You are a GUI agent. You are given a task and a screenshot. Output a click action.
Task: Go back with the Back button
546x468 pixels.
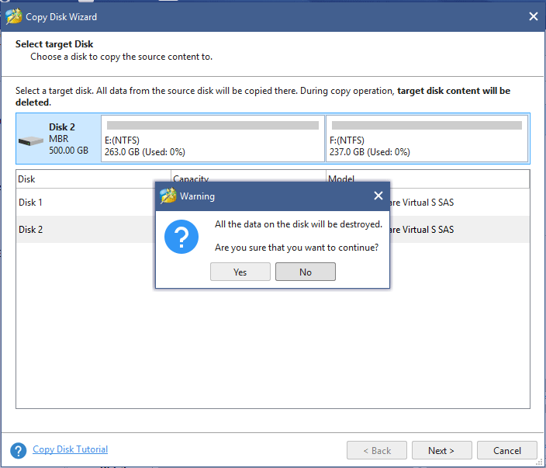coord(377,450)
